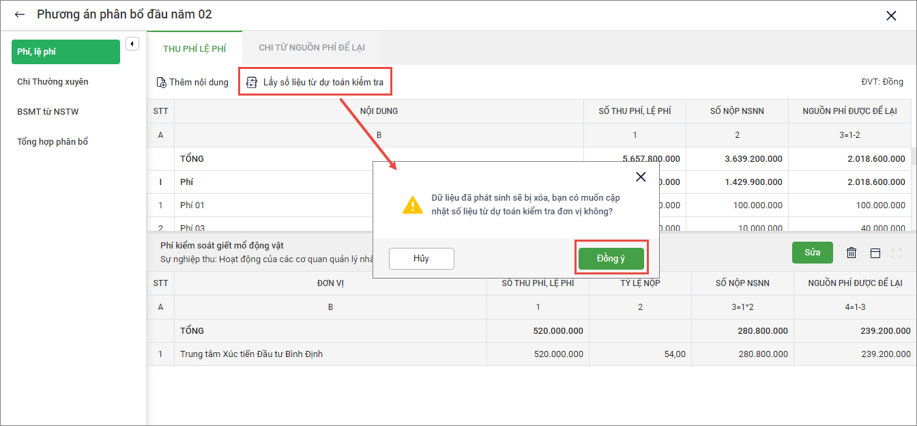The height and width of the screenshot is (426, 917).
Task: Go to Tổng hợp phân bổ section
Action: pos(53,142)
